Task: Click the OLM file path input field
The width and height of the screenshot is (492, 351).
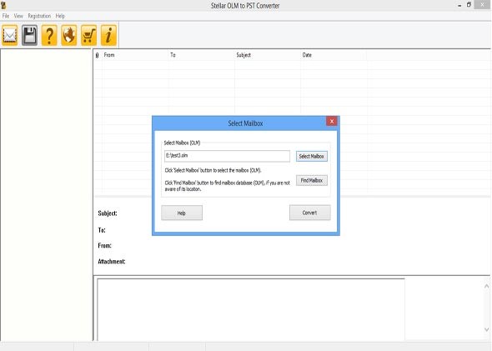Action: [227, 156]
